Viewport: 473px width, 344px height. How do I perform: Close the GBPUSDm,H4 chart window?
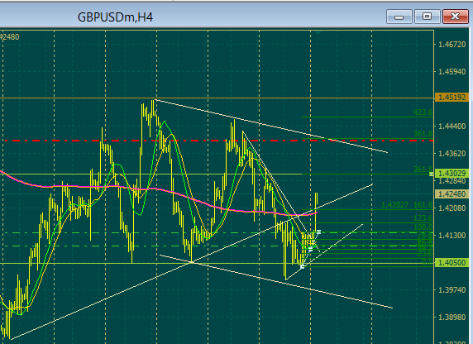click(455, 17)
